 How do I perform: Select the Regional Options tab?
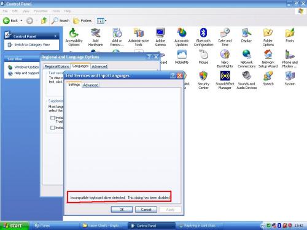[x=56, y=66]
